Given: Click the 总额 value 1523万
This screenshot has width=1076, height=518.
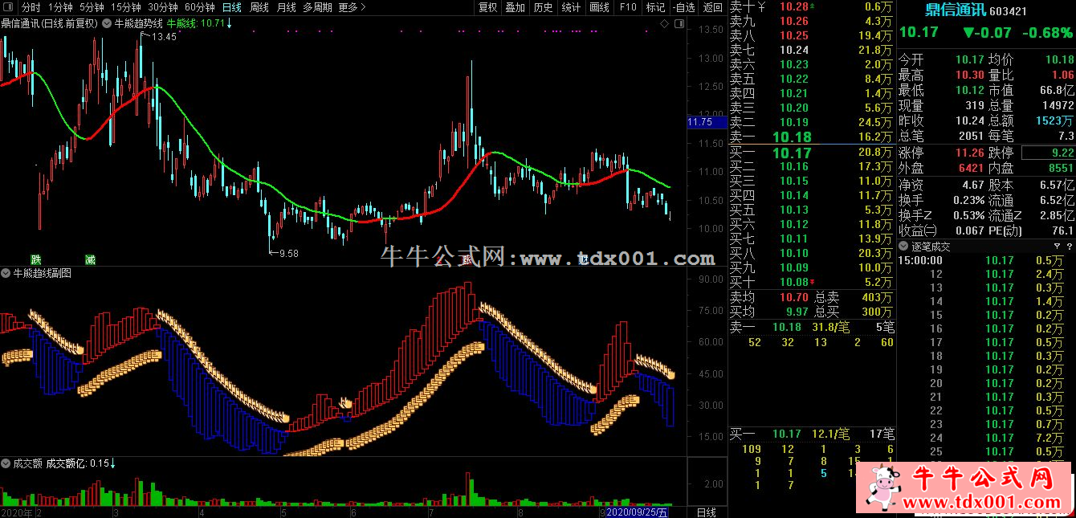Looking at the screenshot, I should click(x=1054, y=121).
